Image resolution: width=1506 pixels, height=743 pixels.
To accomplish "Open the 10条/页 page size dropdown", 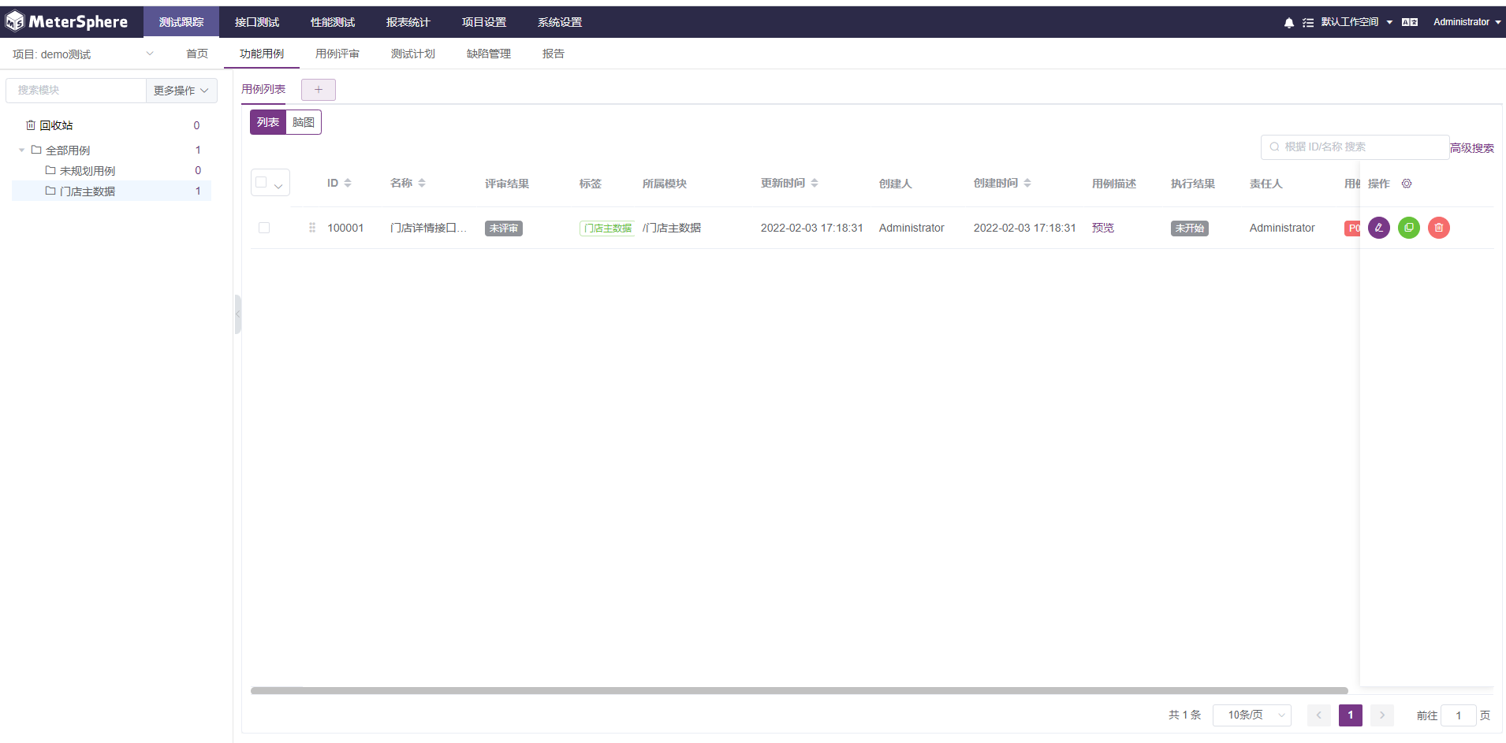I will pos(1252,715).
